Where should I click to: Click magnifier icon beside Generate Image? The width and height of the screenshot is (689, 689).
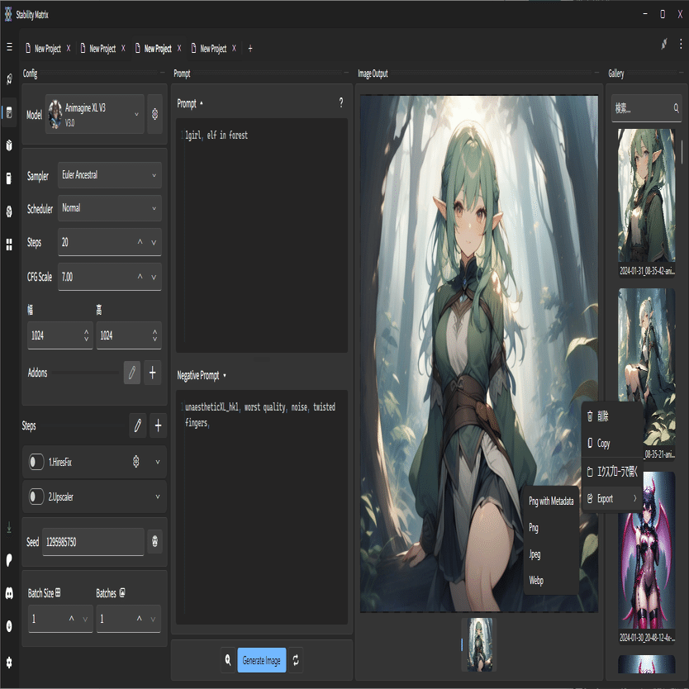point(227,660)
